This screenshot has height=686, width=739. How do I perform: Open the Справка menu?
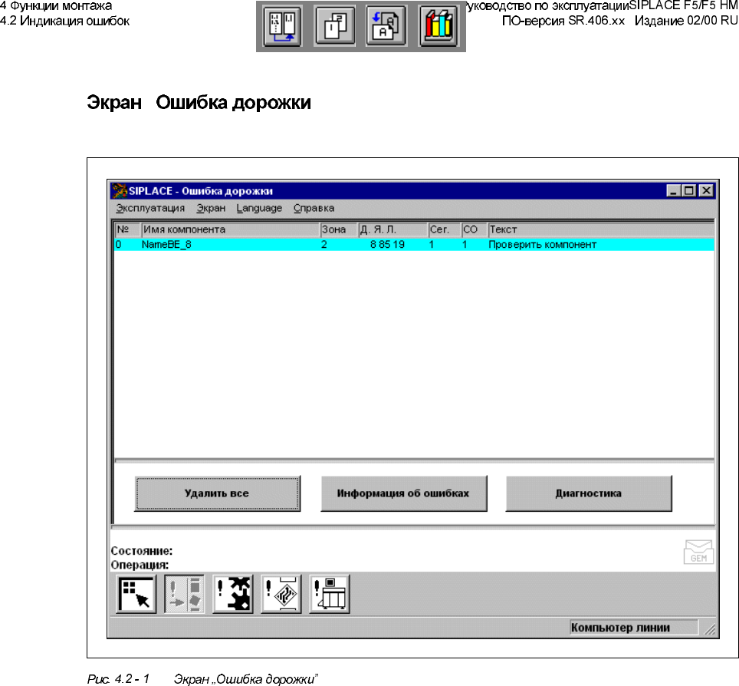[314, 208]
